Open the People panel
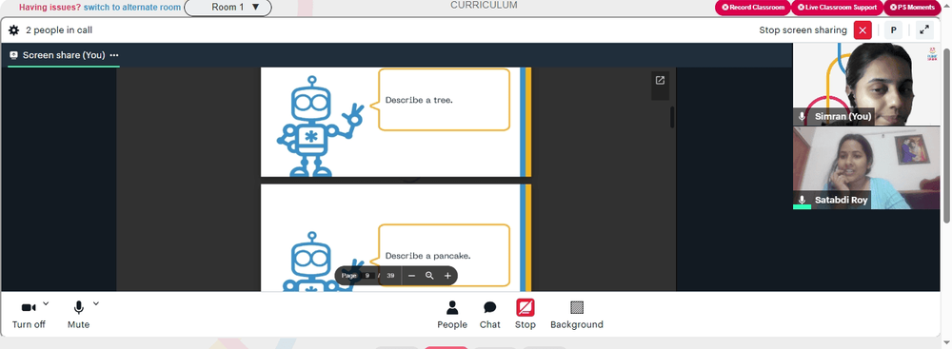Image resolution: width=952 pixels, height=349 pixels. pos(452,315)
